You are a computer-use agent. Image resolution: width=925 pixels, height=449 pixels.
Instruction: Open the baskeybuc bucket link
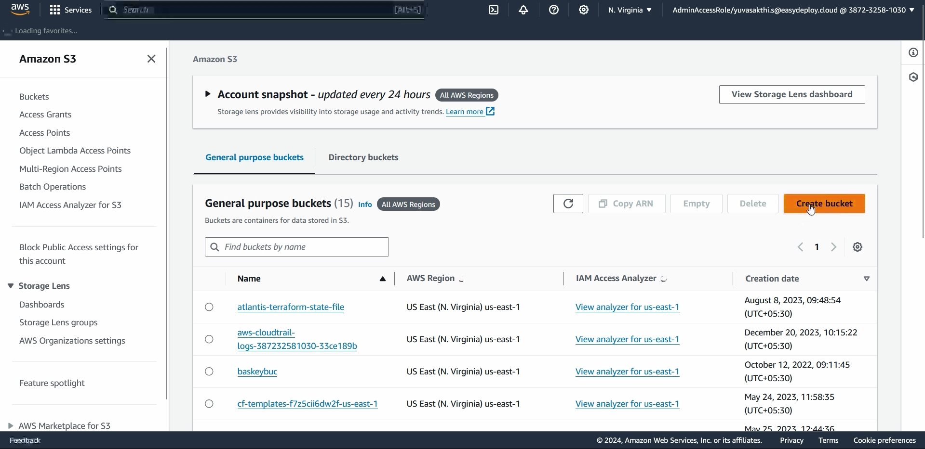(x=257, y=372)
